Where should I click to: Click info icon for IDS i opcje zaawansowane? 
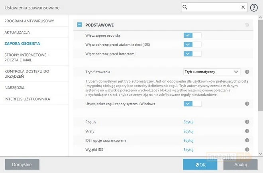click(x=247, y=140)
